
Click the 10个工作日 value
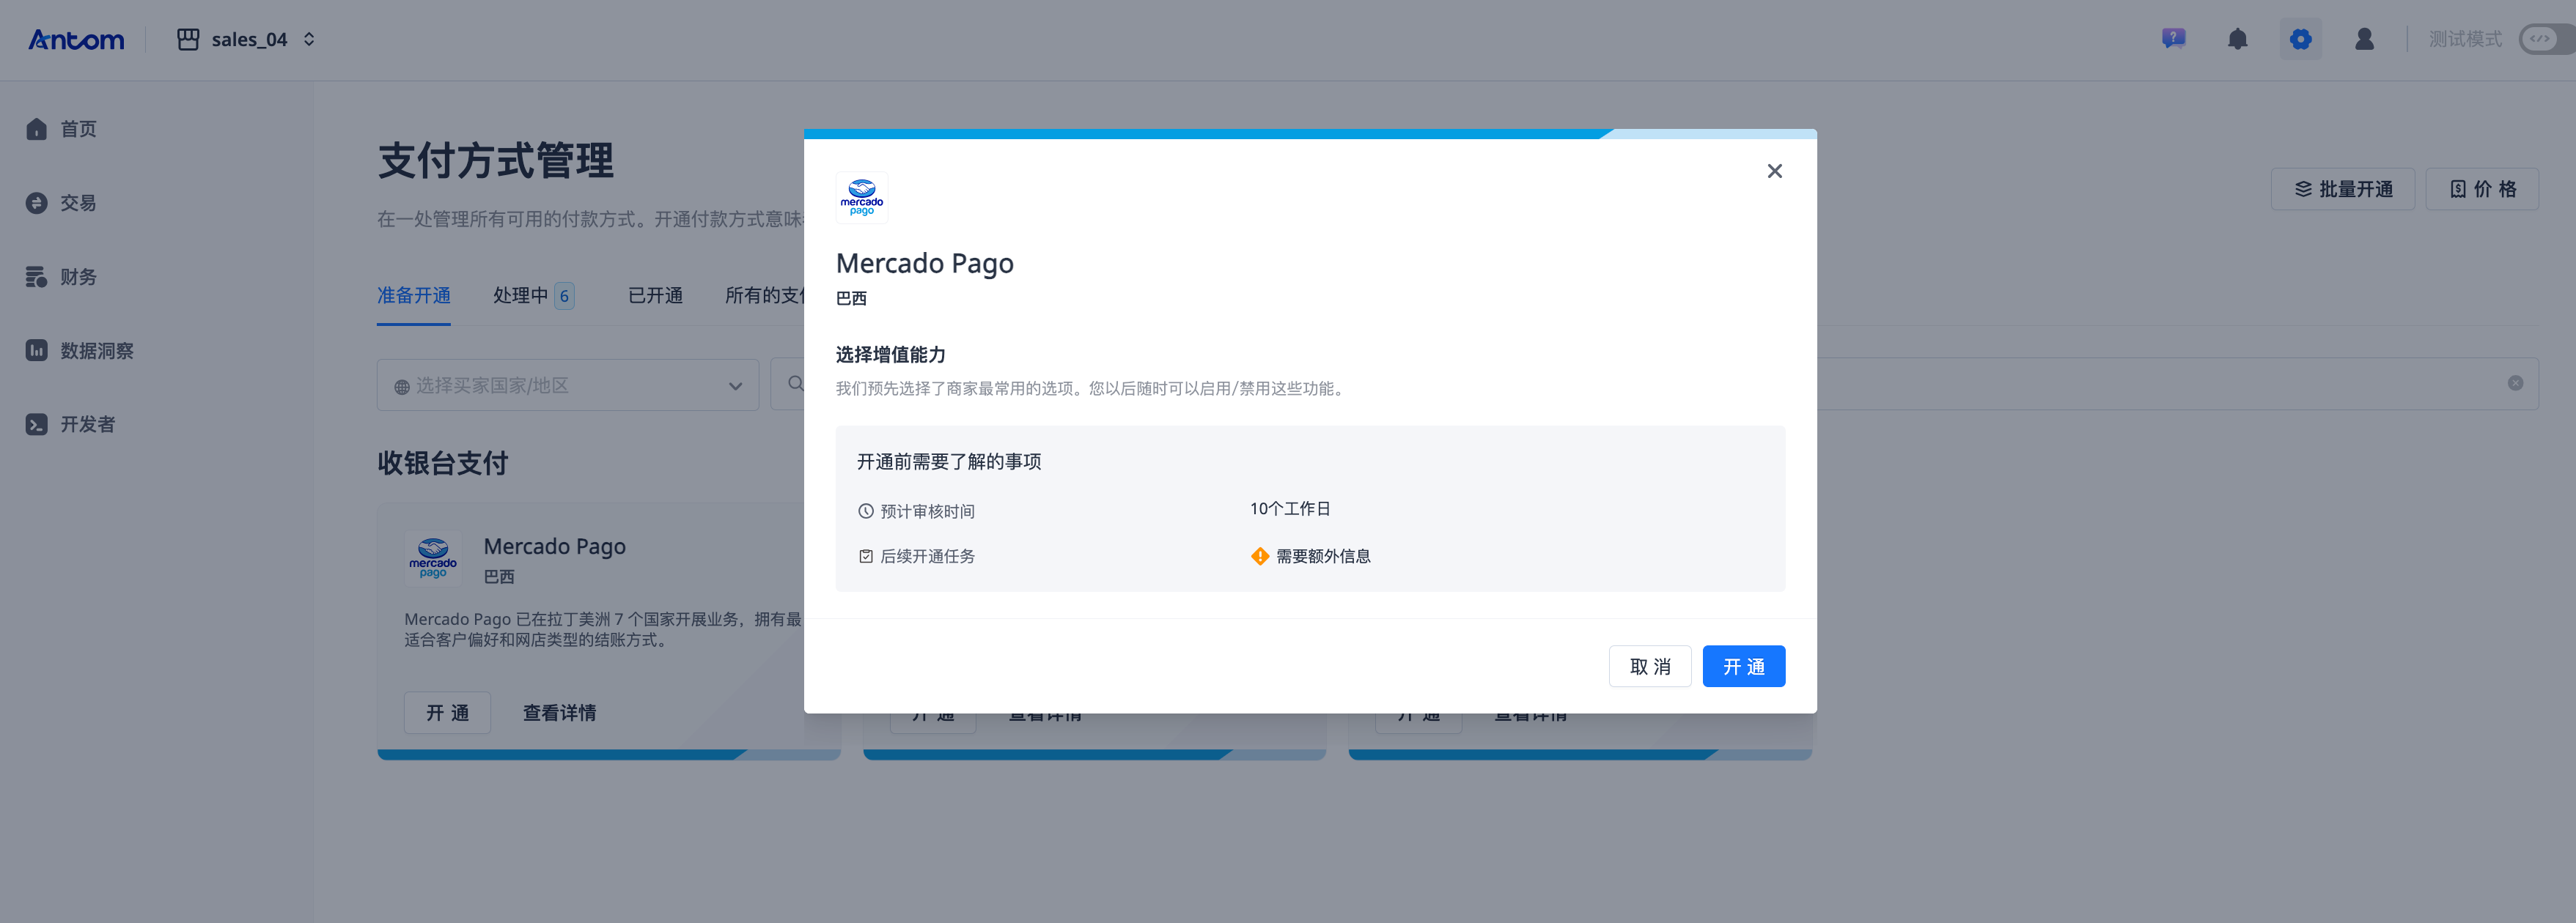1290,509
